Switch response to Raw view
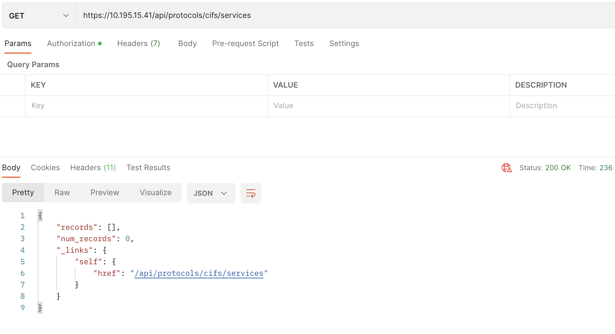This screenshot has width=615, height=334. tap(62, 192)
